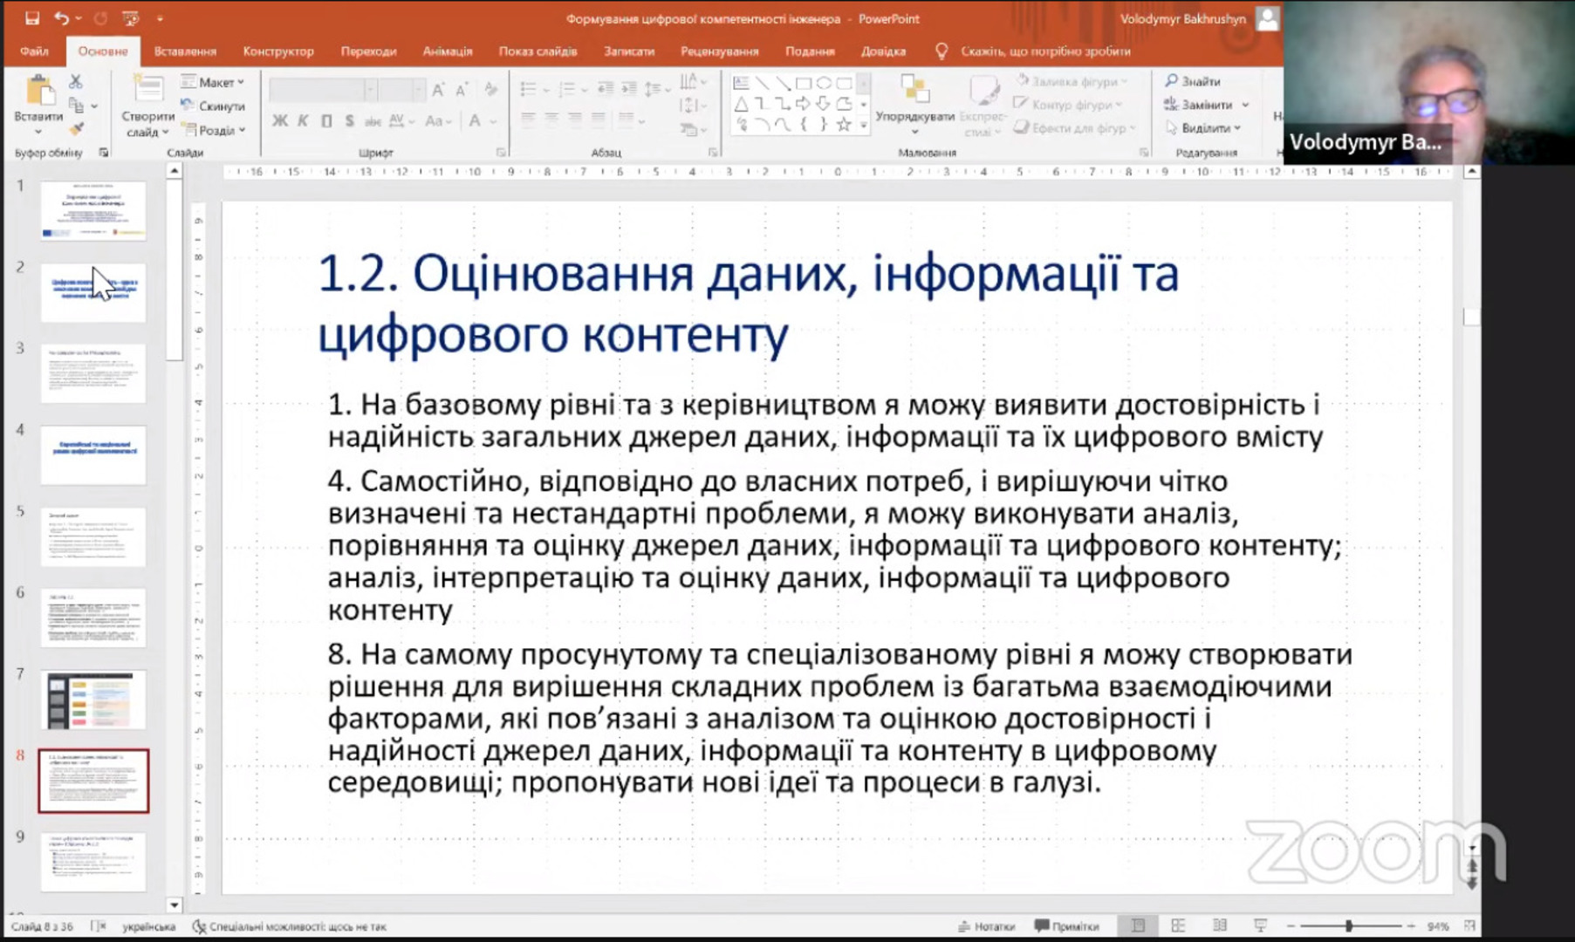The image size is (1575, 942).
Task: Click the Save icon in quick access toolbar
Action: coord(31,18)
